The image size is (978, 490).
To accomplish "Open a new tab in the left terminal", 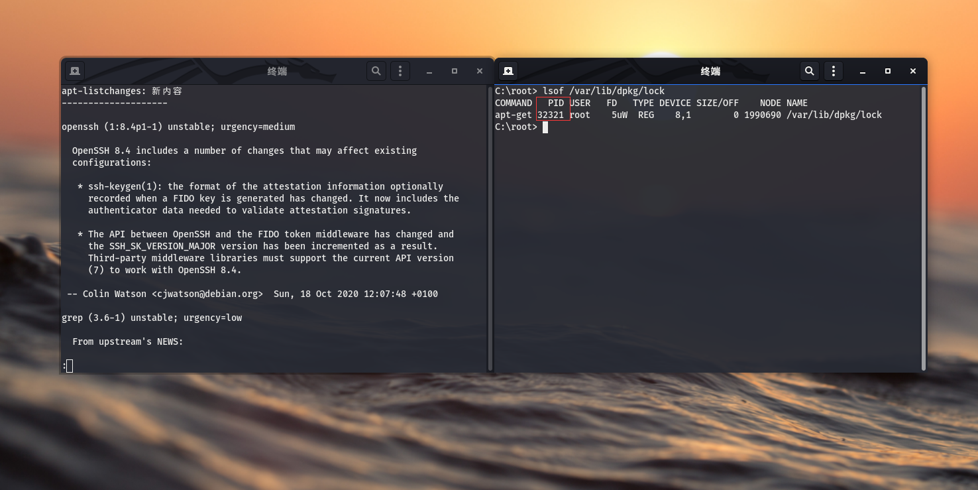I will pyautogui.click(x=74, y=71).
